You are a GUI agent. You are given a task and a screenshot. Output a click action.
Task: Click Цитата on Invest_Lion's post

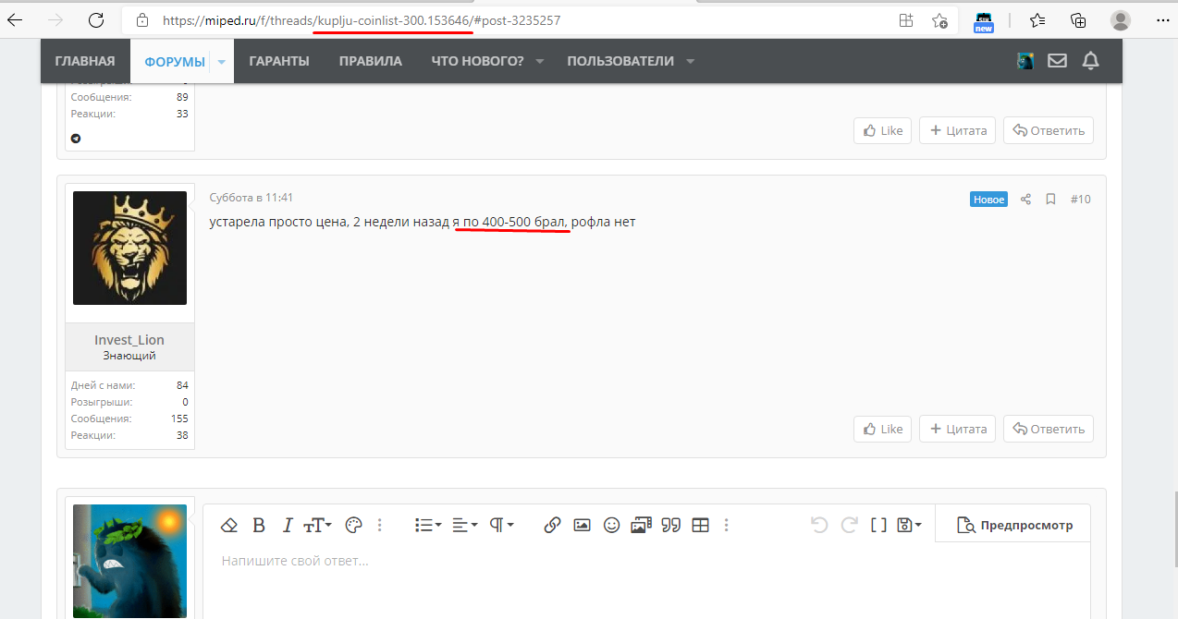tap(958, 429)
